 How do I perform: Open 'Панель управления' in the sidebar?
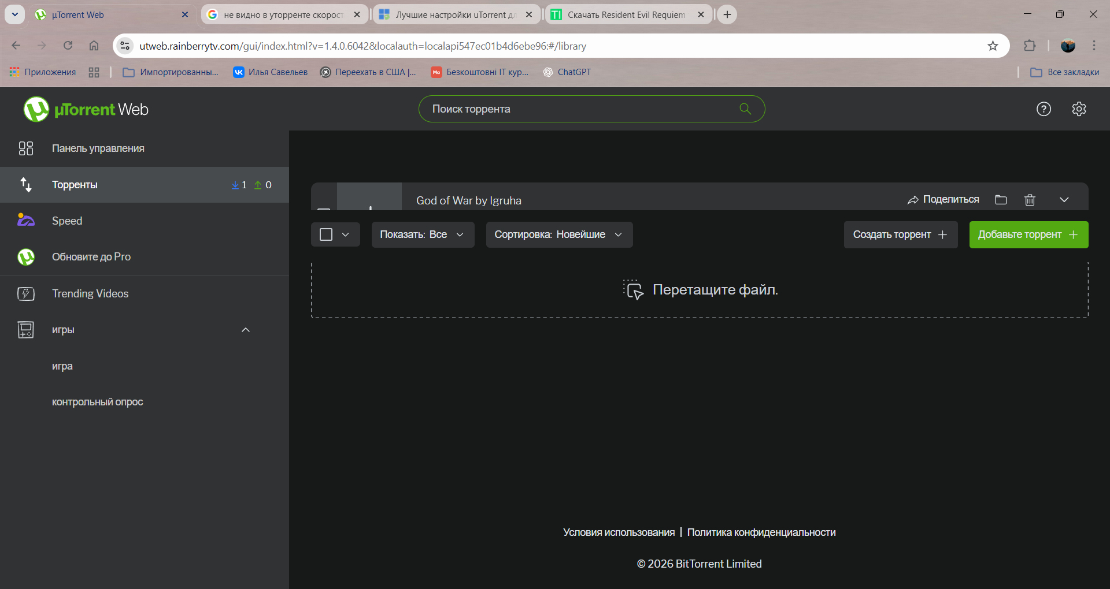(98, 148)
